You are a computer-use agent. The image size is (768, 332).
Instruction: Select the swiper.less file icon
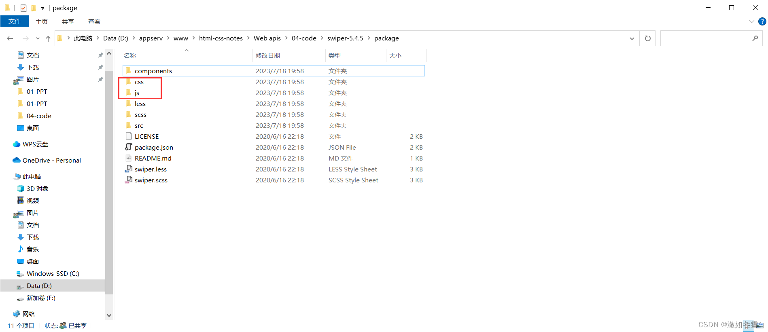pos(129,169)
